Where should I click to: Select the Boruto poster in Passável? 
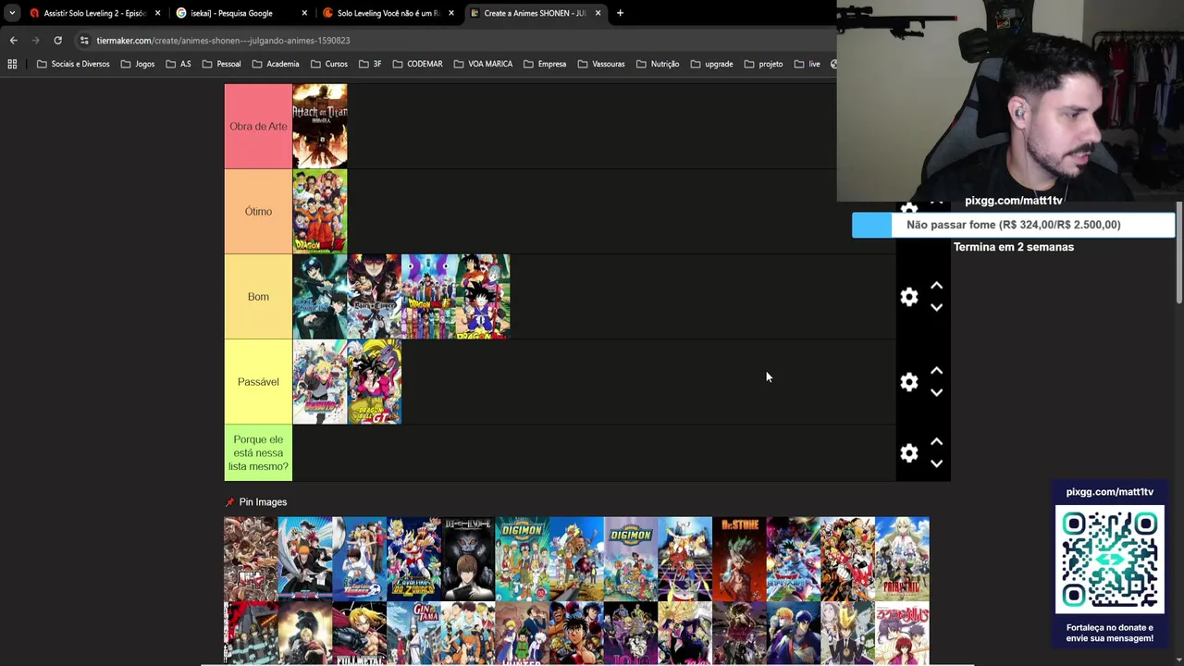(320, 381)
